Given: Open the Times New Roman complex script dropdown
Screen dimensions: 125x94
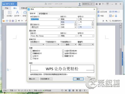Looking at the screenshot, I should (58, 36).
